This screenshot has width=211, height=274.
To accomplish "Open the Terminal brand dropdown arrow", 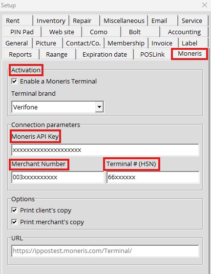I will [99, 107].
